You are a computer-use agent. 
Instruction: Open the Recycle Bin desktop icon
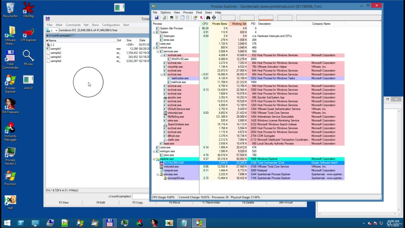(10, 10)
